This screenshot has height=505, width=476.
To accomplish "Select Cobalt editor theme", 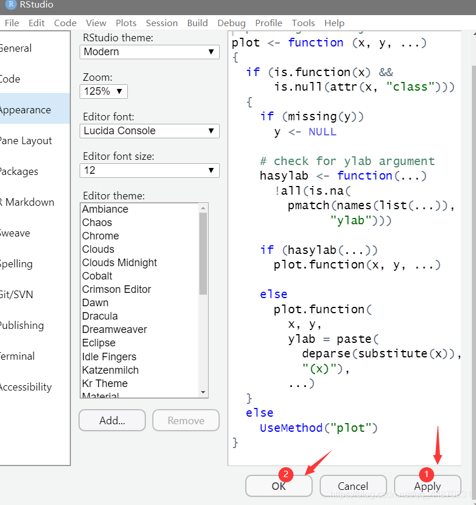I will pos(139,276).
